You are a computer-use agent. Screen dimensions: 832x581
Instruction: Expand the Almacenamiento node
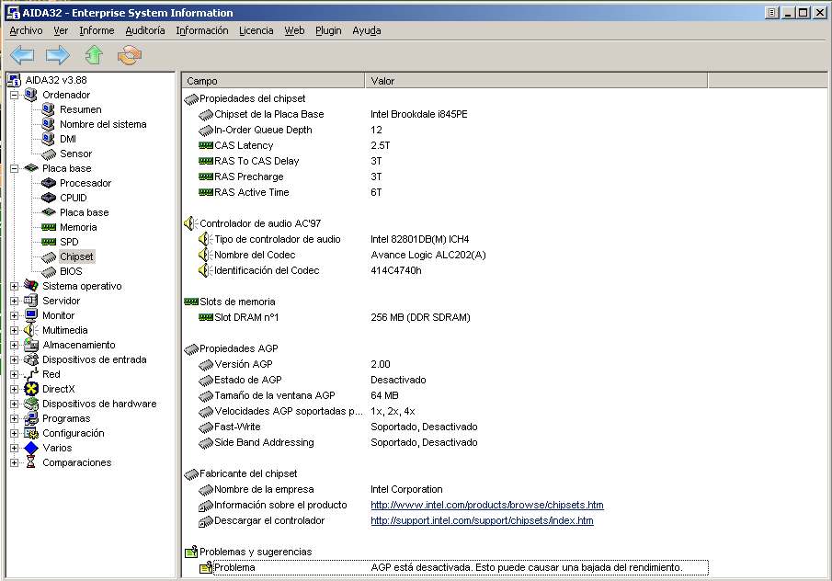tap(15, 345)
